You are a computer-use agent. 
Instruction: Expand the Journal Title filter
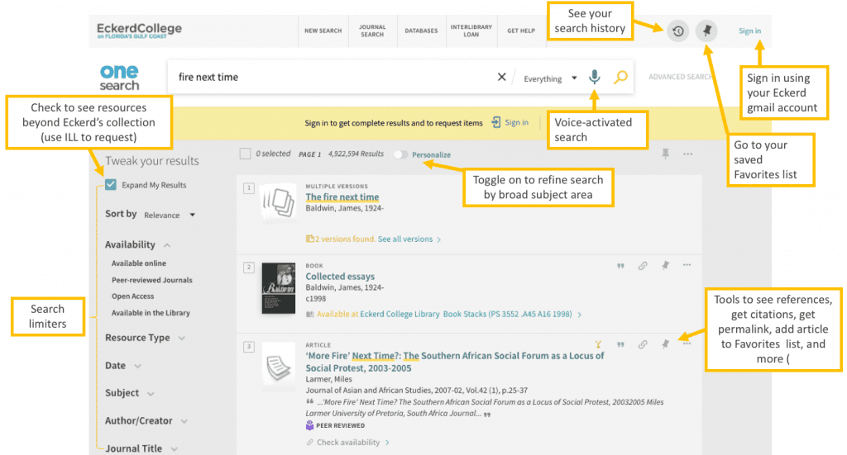click(x=141, y=448)
